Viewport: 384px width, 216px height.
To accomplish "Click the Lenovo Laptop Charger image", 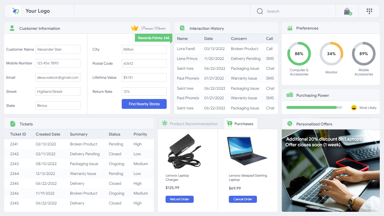I will tap(184, 151).
